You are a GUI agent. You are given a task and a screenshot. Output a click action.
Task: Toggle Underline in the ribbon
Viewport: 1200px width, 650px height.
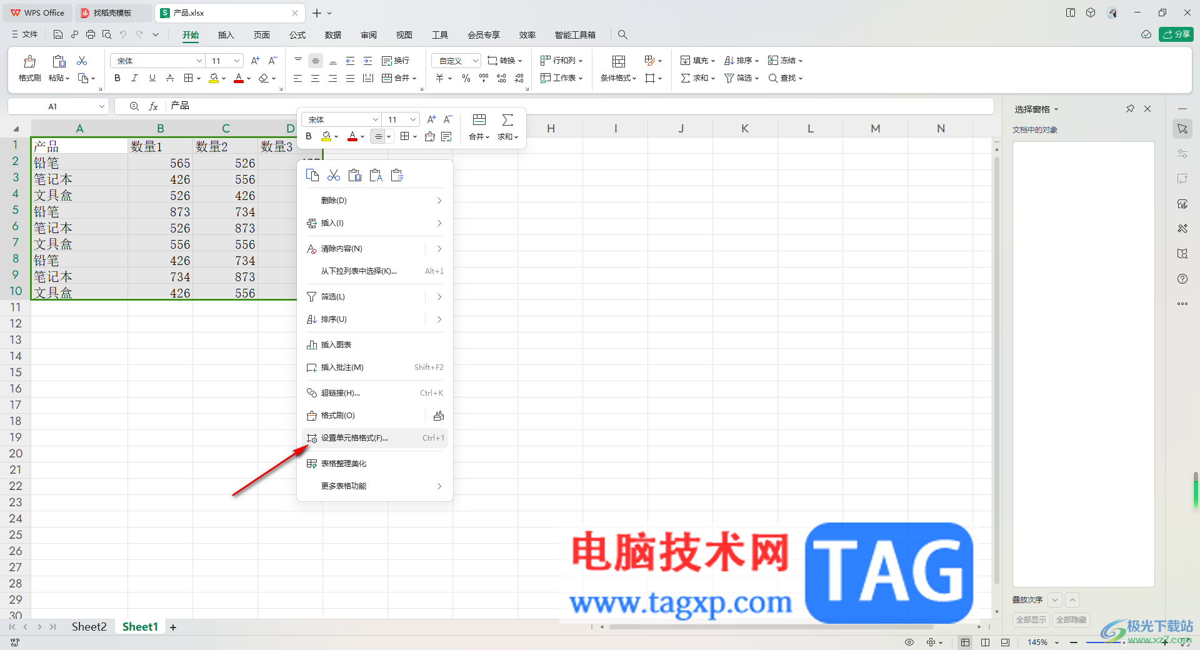(152, 78)
